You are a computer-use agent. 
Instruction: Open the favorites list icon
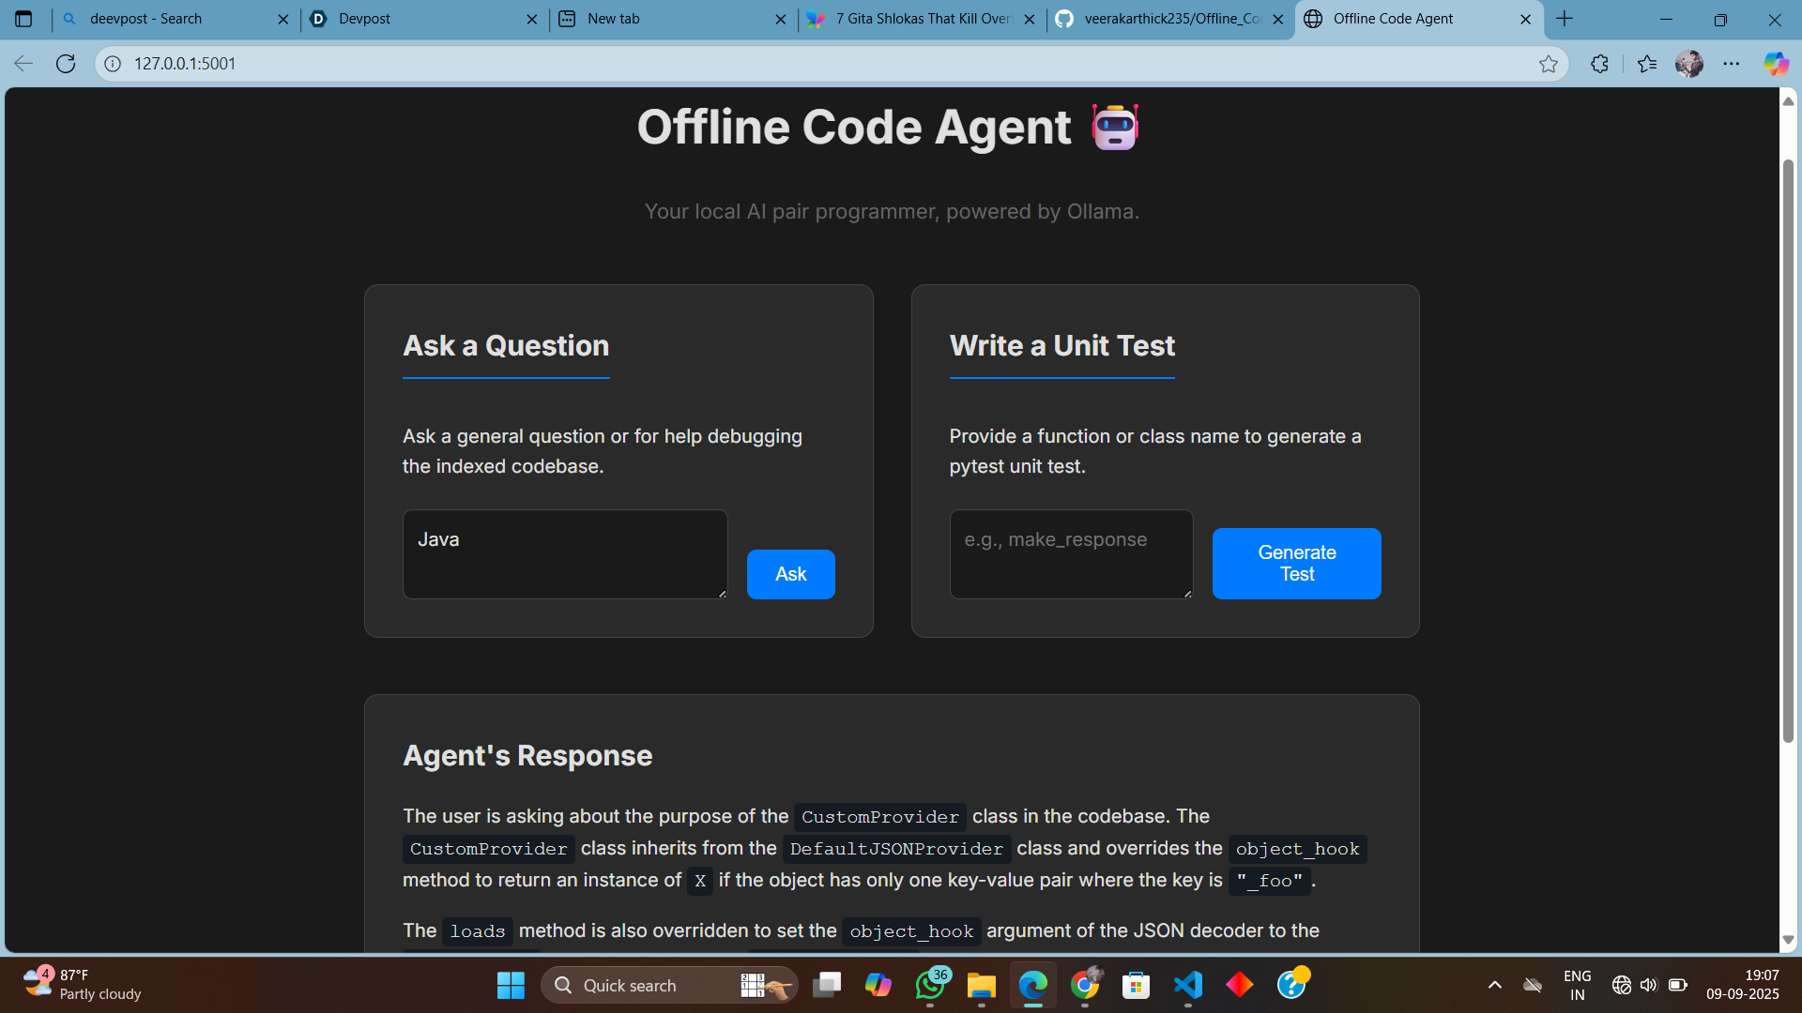tap(1647, 64)
